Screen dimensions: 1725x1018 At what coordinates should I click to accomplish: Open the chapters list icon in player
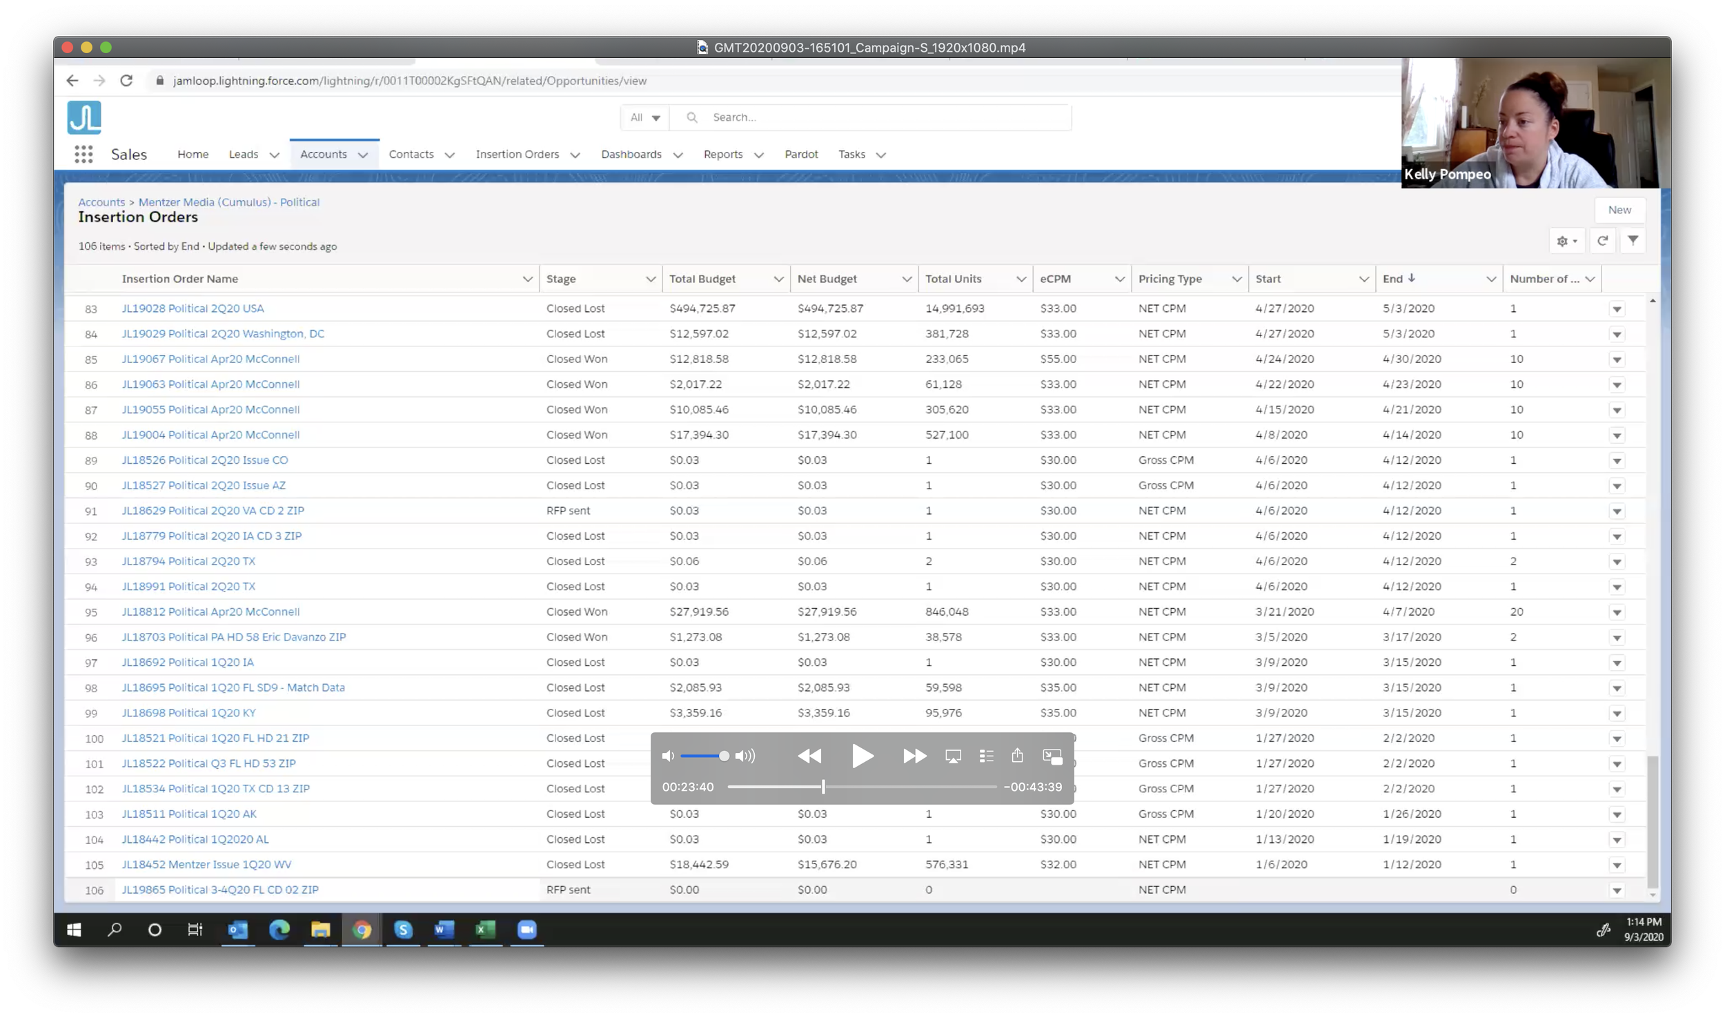point(986,756)
